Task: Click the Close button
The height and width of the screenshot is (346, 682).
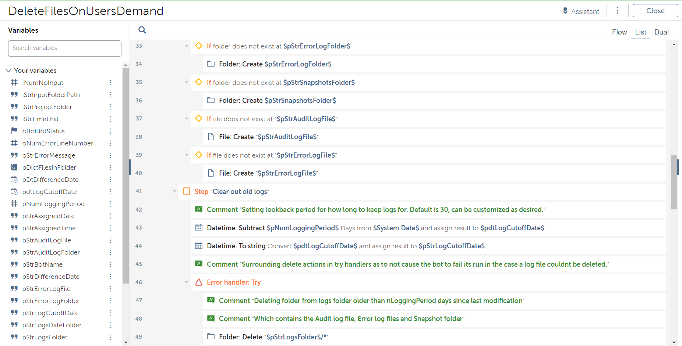Action: 655,11
